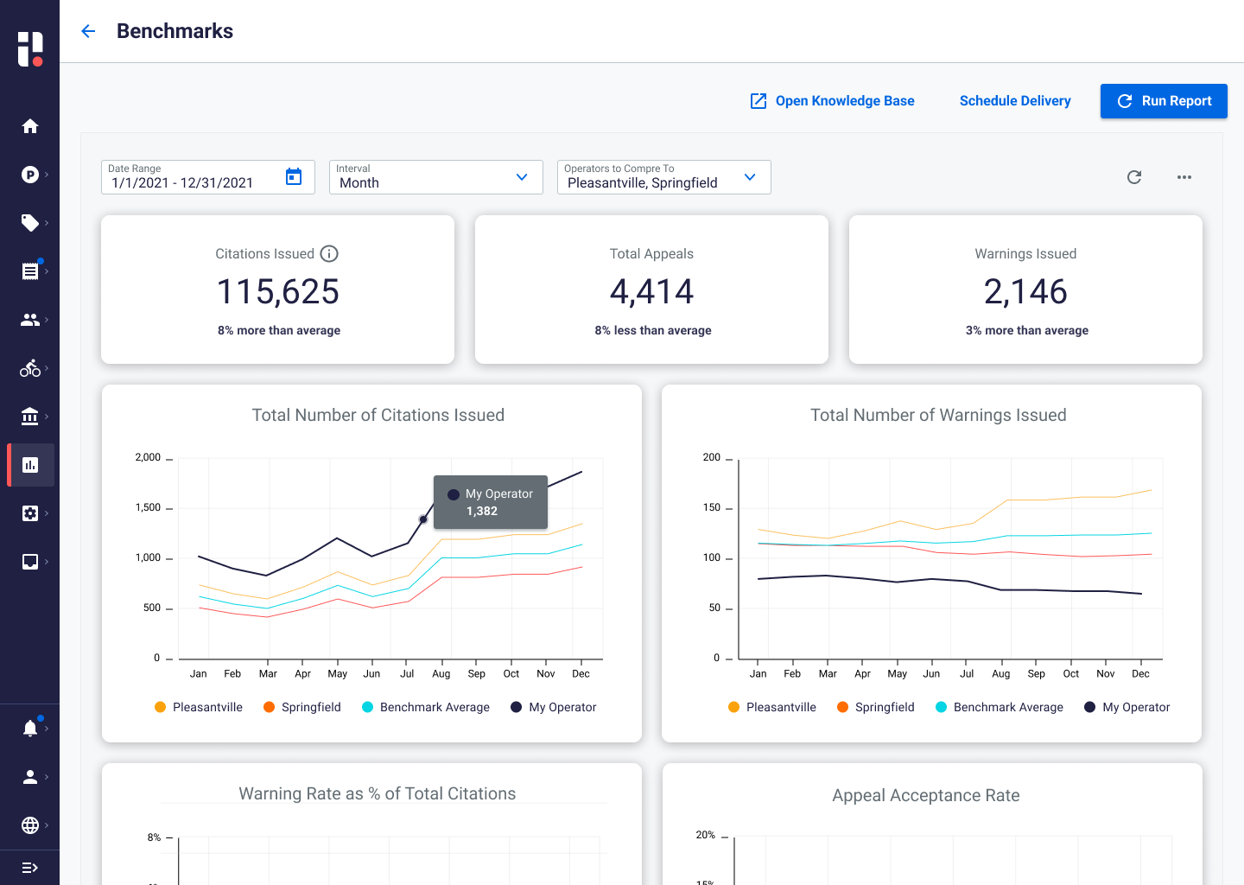Click the refresh icon above cards
Image resolution: width=1244 pixels, height=885 pixels.
1134,177
